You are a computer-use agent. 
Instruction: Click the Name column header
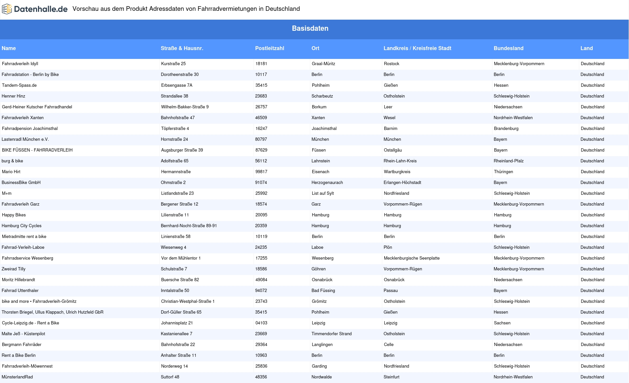tap(9, 48)
